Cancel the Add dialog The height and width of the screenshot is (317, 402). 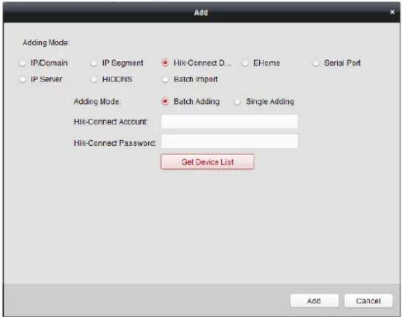369,301
